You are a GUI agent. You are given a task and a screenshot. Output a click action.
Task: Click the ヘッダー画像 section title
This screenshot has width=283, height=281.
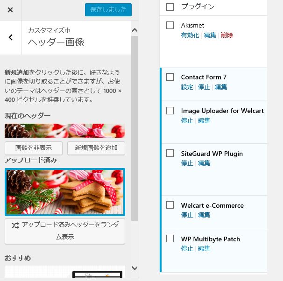pos(56,42)
